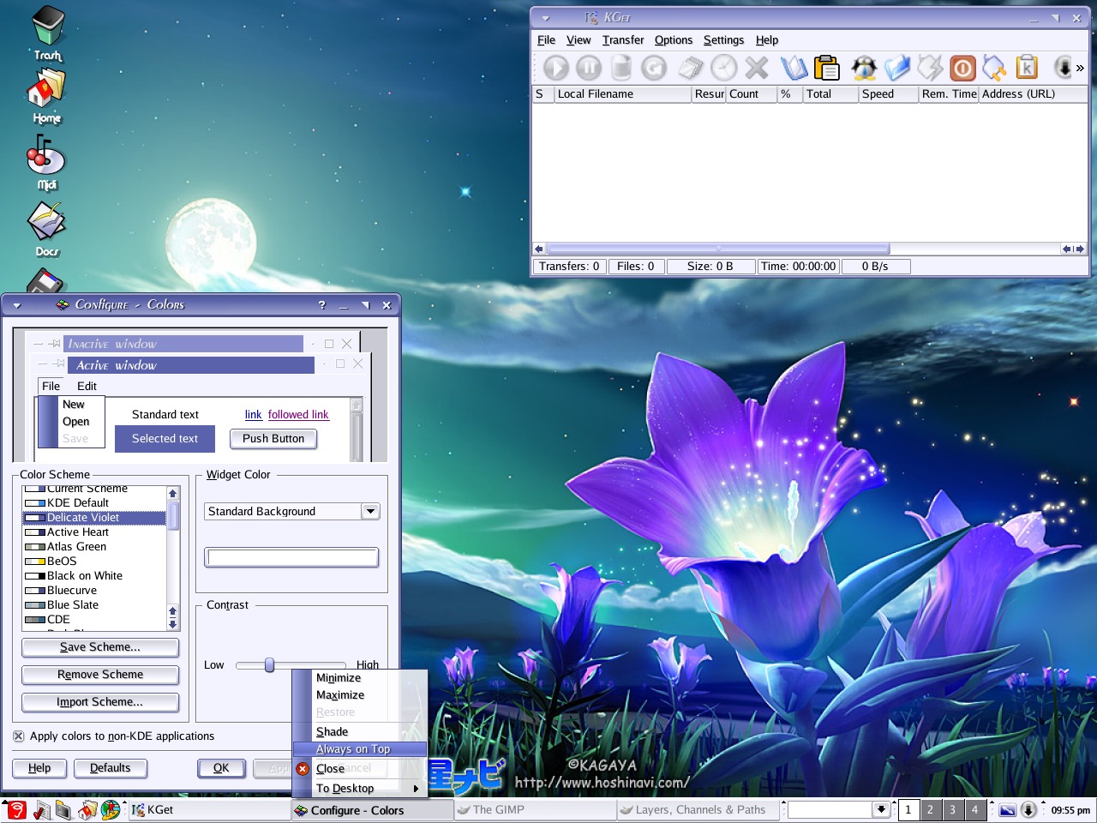Click the clock Timer icon in KGet toolbar
Screen dimensions: 1097x823
[x=723, y=68]
